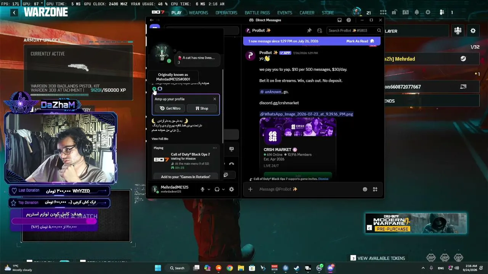Open the Playing activity three-dot menu

click(x=215, y=148)
